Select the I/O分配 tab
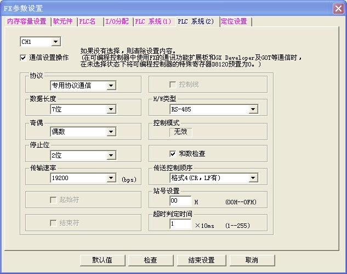347x274 pixels. tap(117, 22)
